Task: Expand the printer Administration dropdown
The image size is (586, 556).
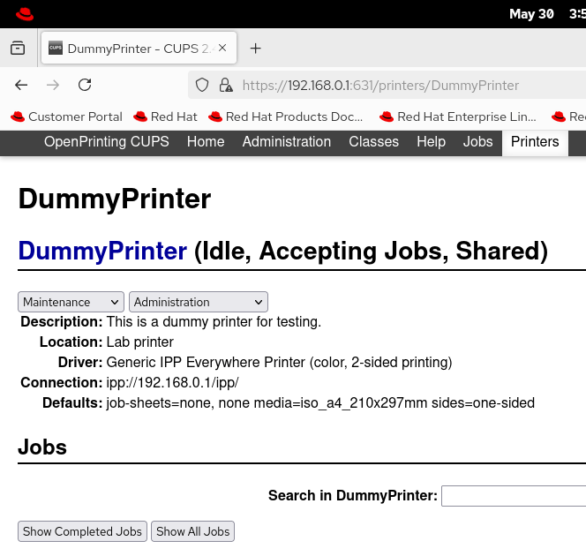Action: [199, 302]
